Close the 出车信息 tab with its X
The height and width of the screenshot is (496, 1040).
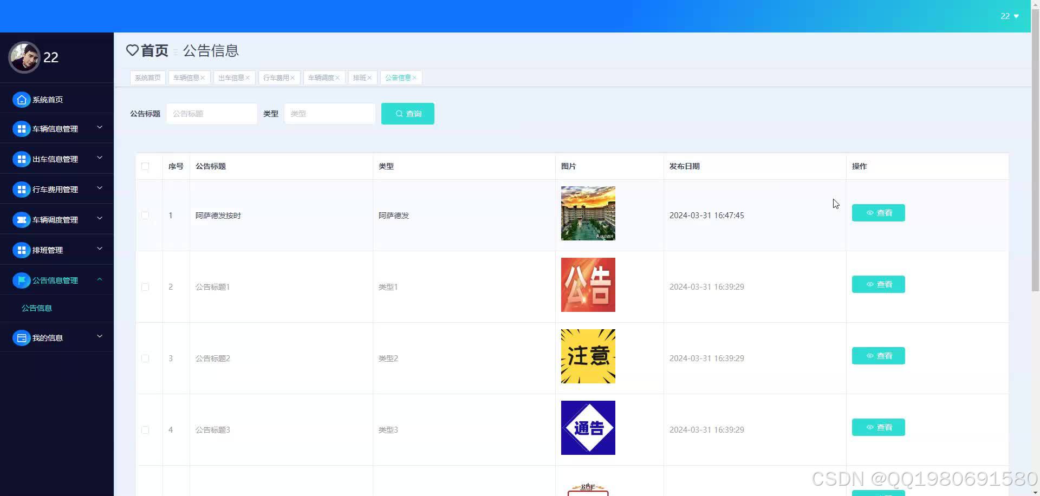point(248,78)
